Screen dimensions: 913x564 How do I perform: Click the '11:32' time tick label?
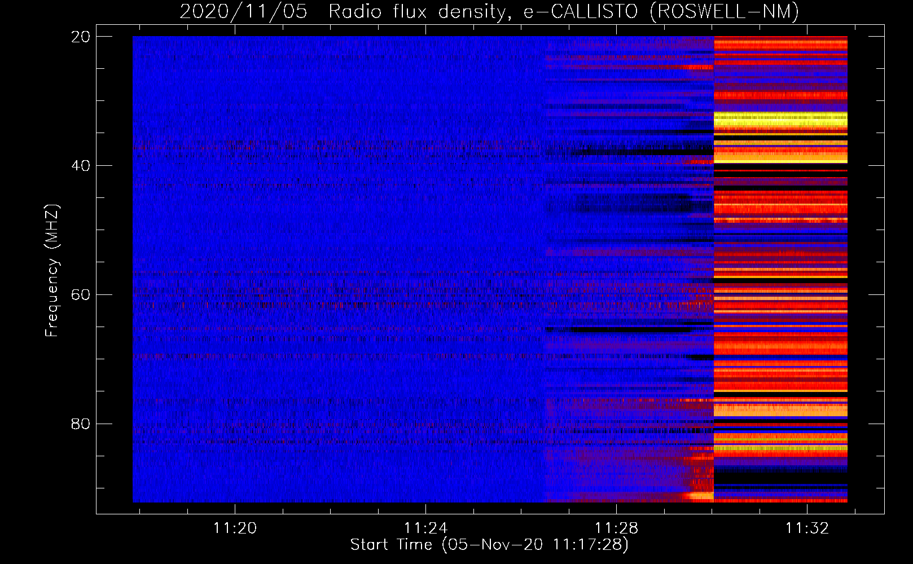pos(807,528)
